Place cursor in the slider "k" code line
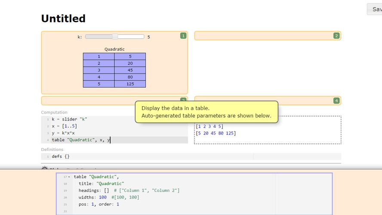Screen dimensions: 382x215 (70, 119)
